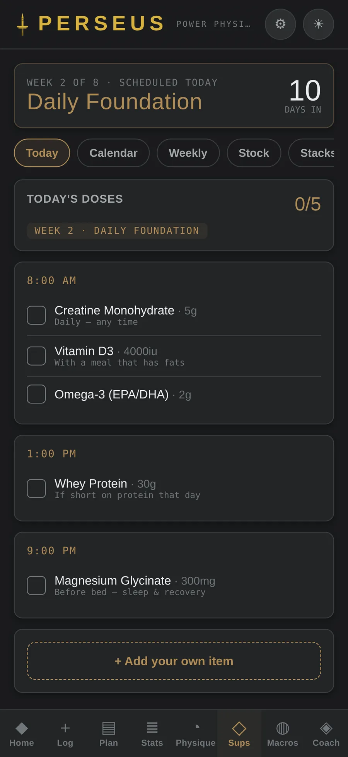Open the Stock tab

[x=254, y=153]
